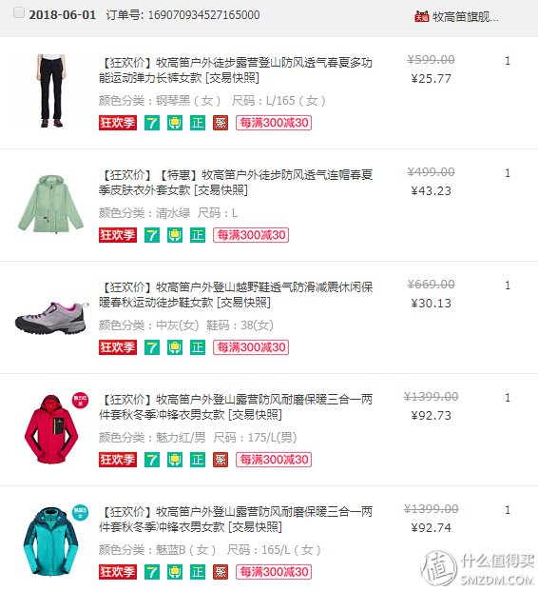Viewport: 538px width, 591px height.
Task: Open 交易快照 link for the green jacket item
Action: click(x=221, y=190)
